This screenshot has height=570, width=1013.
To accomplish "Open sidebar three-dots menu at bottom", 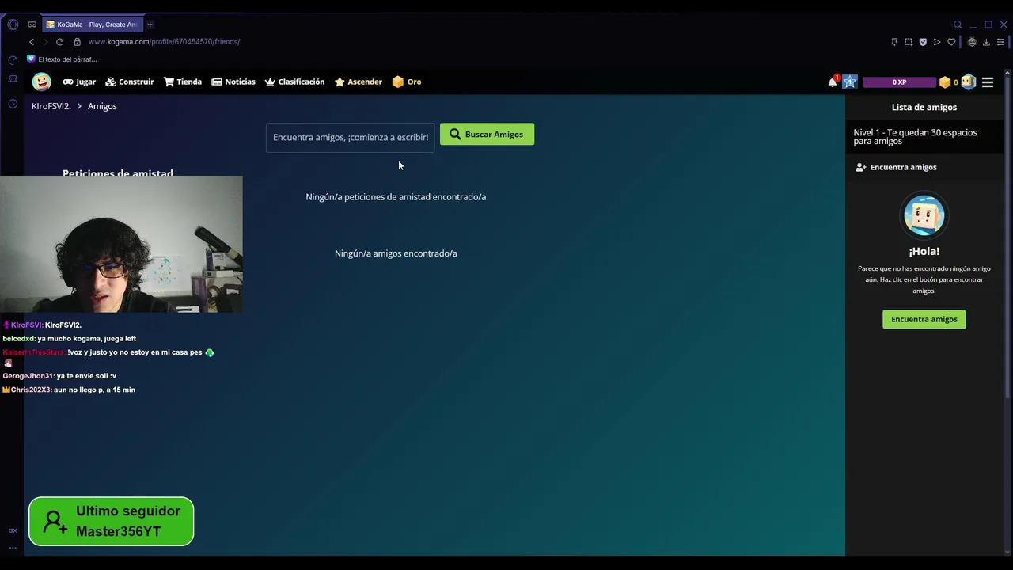I will coord(13,547).
